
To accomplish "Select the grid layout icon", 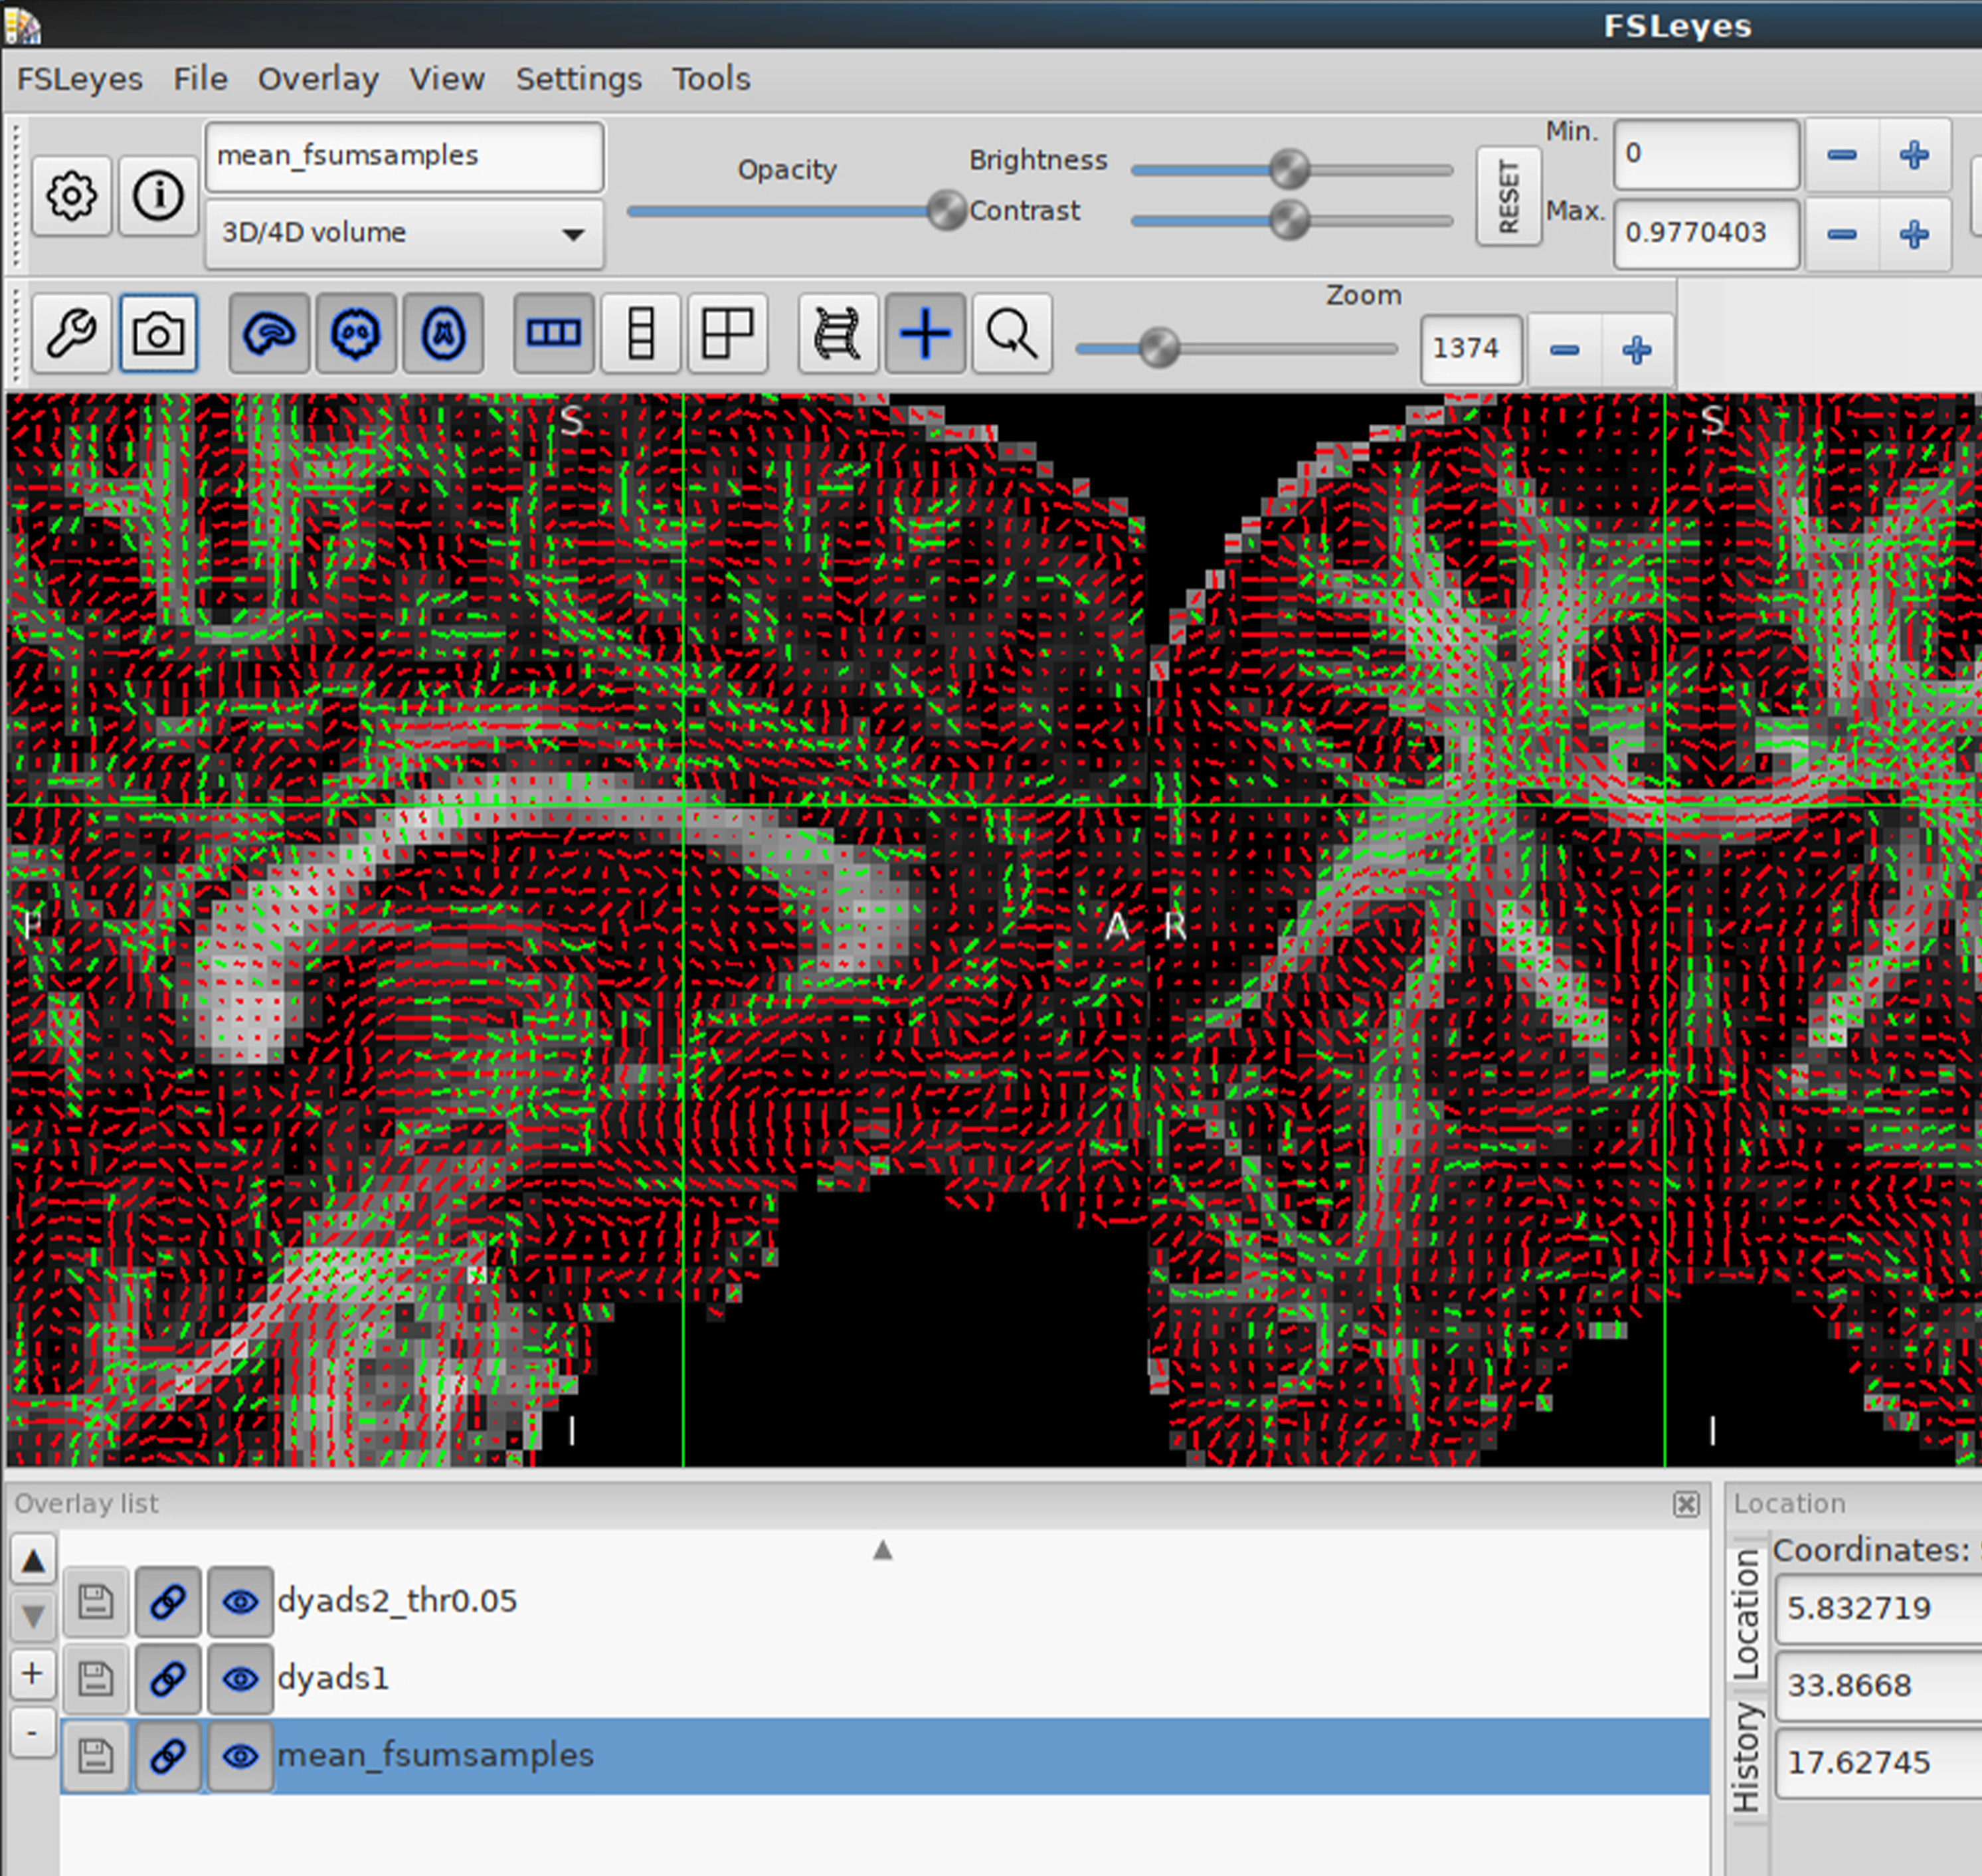I will 727,333.
